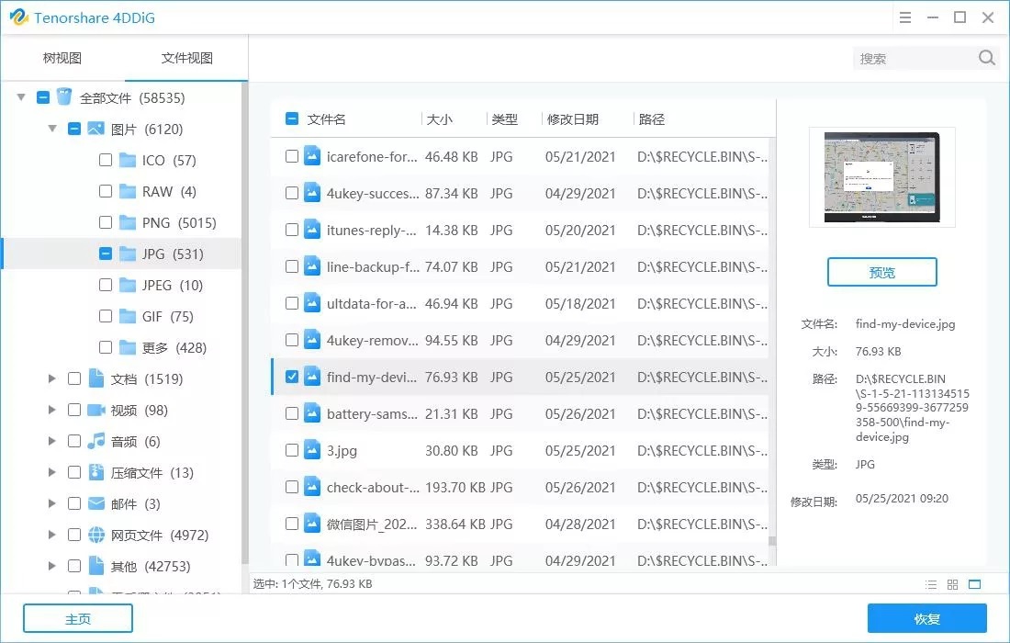The image size is (1010, 643).
Task: Switch to list view in status bar
Action: (931, 584)
